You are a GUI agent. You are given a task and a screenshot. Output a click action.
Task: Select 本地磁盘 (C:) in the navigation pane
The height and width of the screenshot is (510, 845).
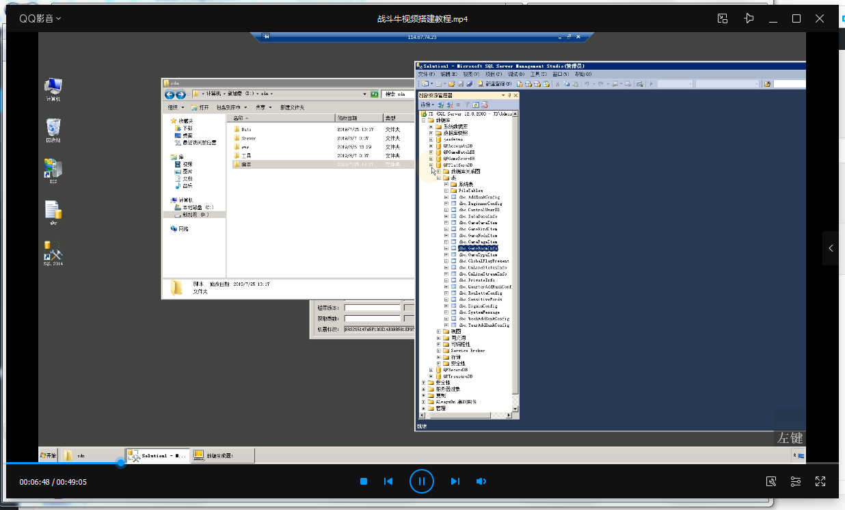coord(194,207)
